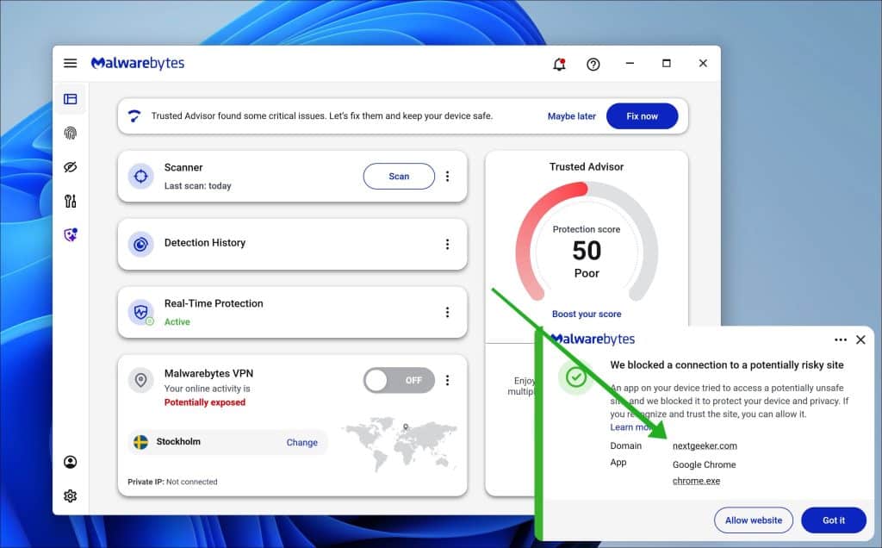882x548 pixels.
Task: Click the Protection score gauge showing 50
Action: tap(587, 251)
